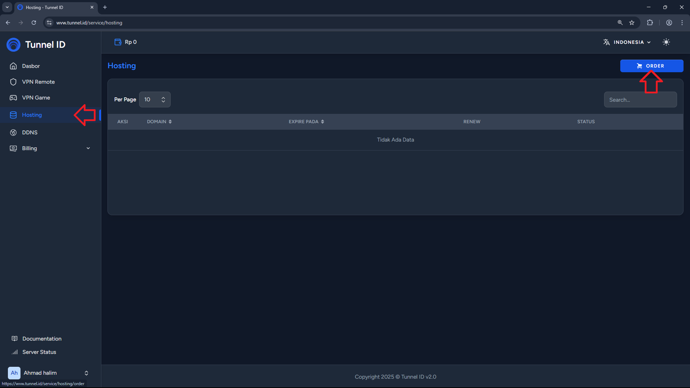Bookmark this page with star icon
690x388 pixels.
[632, 23]
